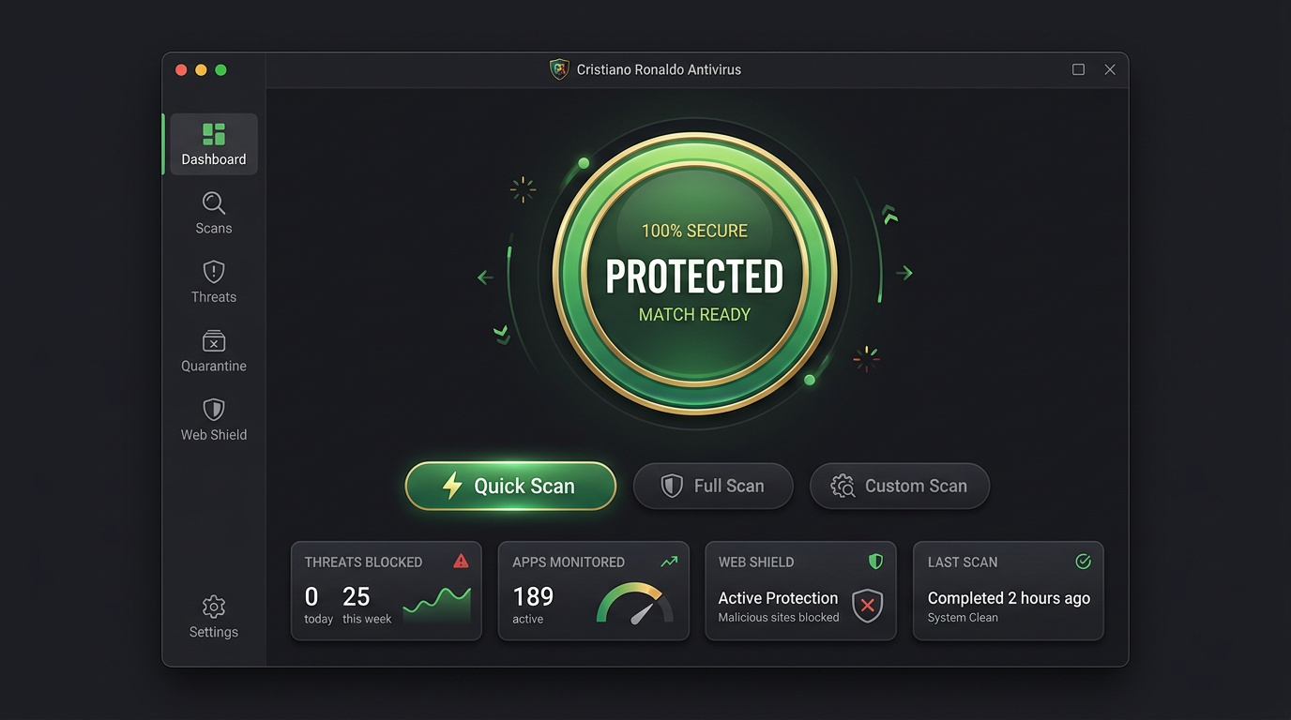Click 'Completed 2 hours ago' text
The height and width of the screenshot is (720, 1291).
(x=1009, y=598)
